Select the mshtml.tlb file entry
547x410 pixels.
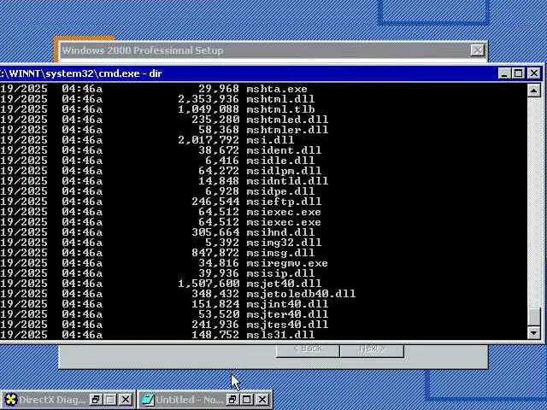pyautogui.click(x=280, y=109)
